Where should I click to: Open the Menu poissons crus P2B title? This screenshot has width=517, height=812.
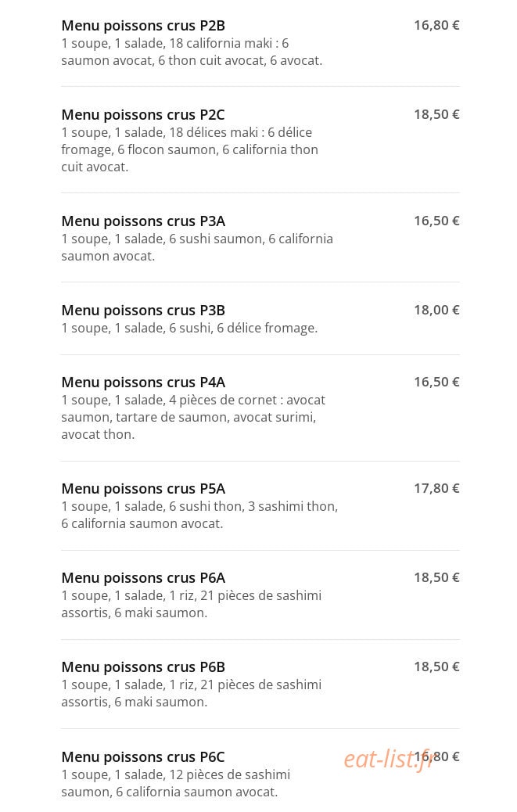[143, 25]
